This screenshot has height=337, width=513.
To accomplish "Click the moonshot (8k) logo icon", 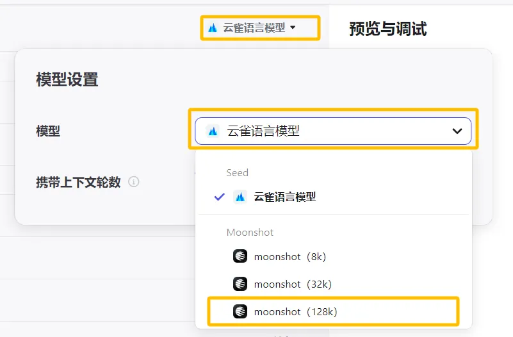I will click(240, 256).
